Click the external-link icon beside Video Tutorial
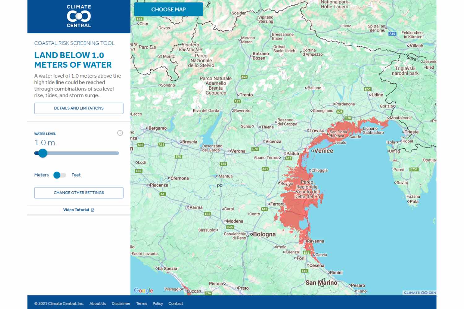 93,210
